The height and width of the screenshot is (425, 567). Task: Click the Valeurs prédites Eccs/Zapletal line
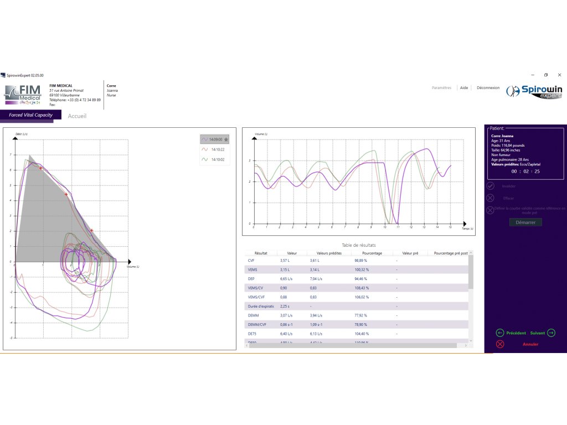tap(516, 164)
